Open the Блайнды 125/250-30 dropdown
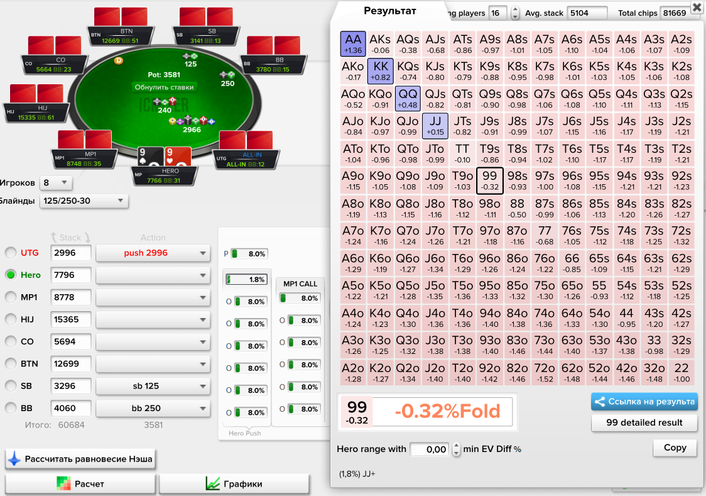The image size is (706, 496). pos(84,201)
